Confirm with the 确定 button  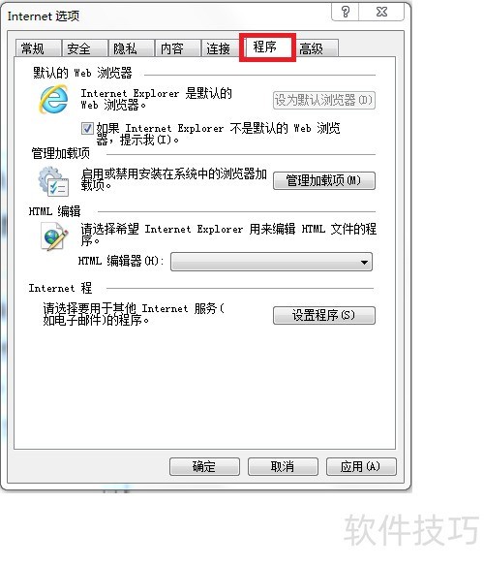[204, 467]
